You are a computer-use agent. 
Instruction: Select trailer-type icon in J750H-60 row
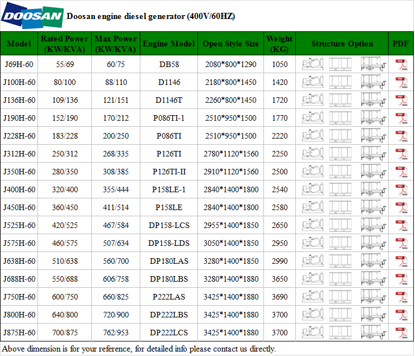pos(374,297)
